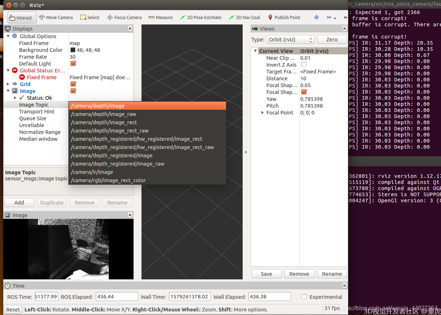The width and height of the screenshot is (441, 315).
Task: Select the 2D Nav Goal tool
Action: 244,17
